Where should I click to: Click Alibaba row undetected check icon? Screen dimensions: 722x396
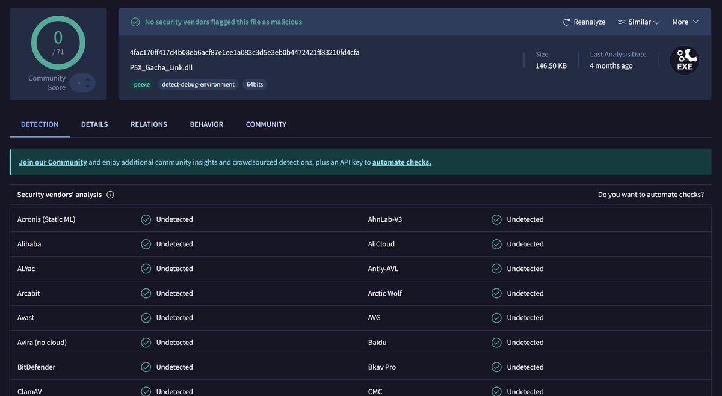click(x=146, y=244)
